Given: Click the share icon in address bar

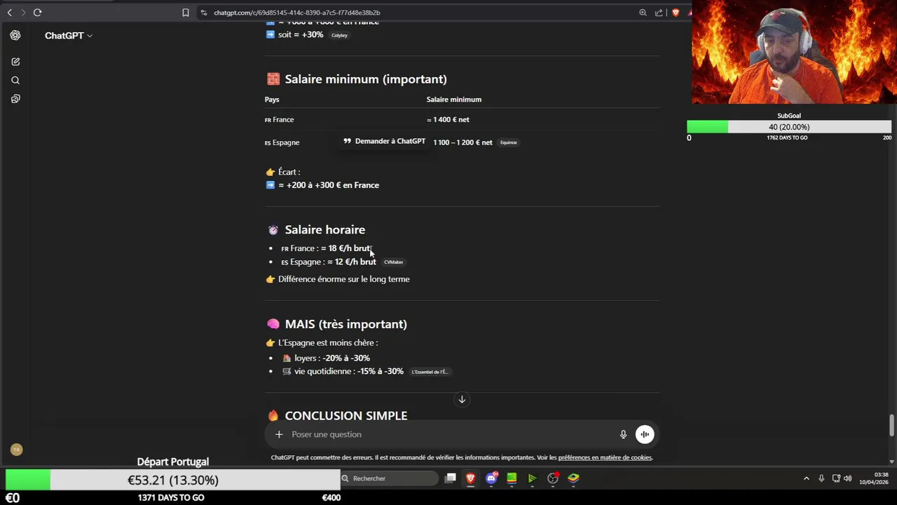Looking at the screenshot, I should 659,13.
